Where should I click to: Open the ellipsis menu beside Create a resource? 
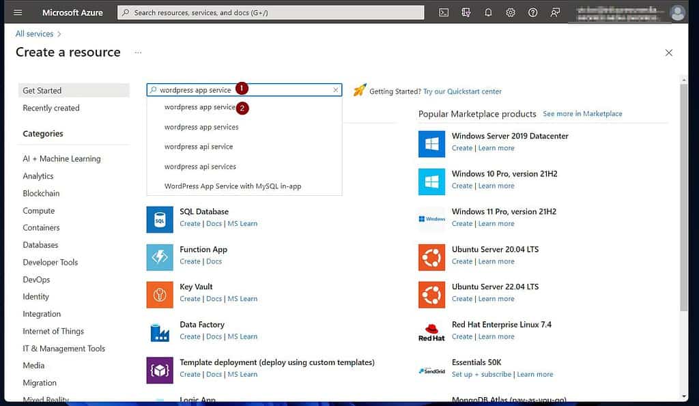coord(138,53)
